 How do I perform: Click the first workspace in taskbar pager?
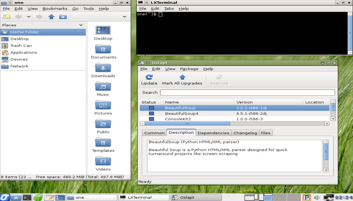coord(251,197)
